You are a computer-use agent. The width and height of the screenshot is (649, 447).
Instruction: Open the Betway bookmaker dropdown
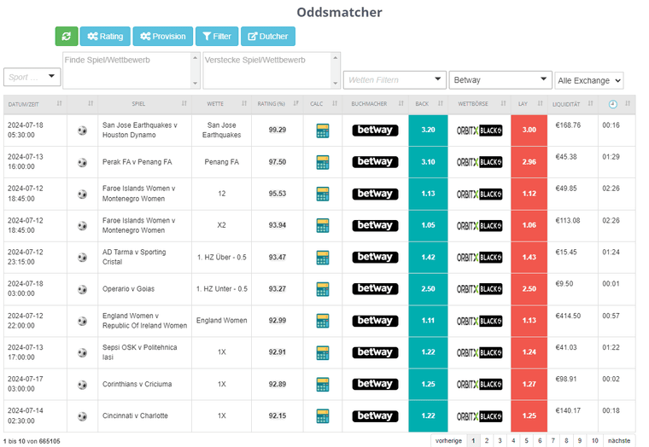coord(500,80)
